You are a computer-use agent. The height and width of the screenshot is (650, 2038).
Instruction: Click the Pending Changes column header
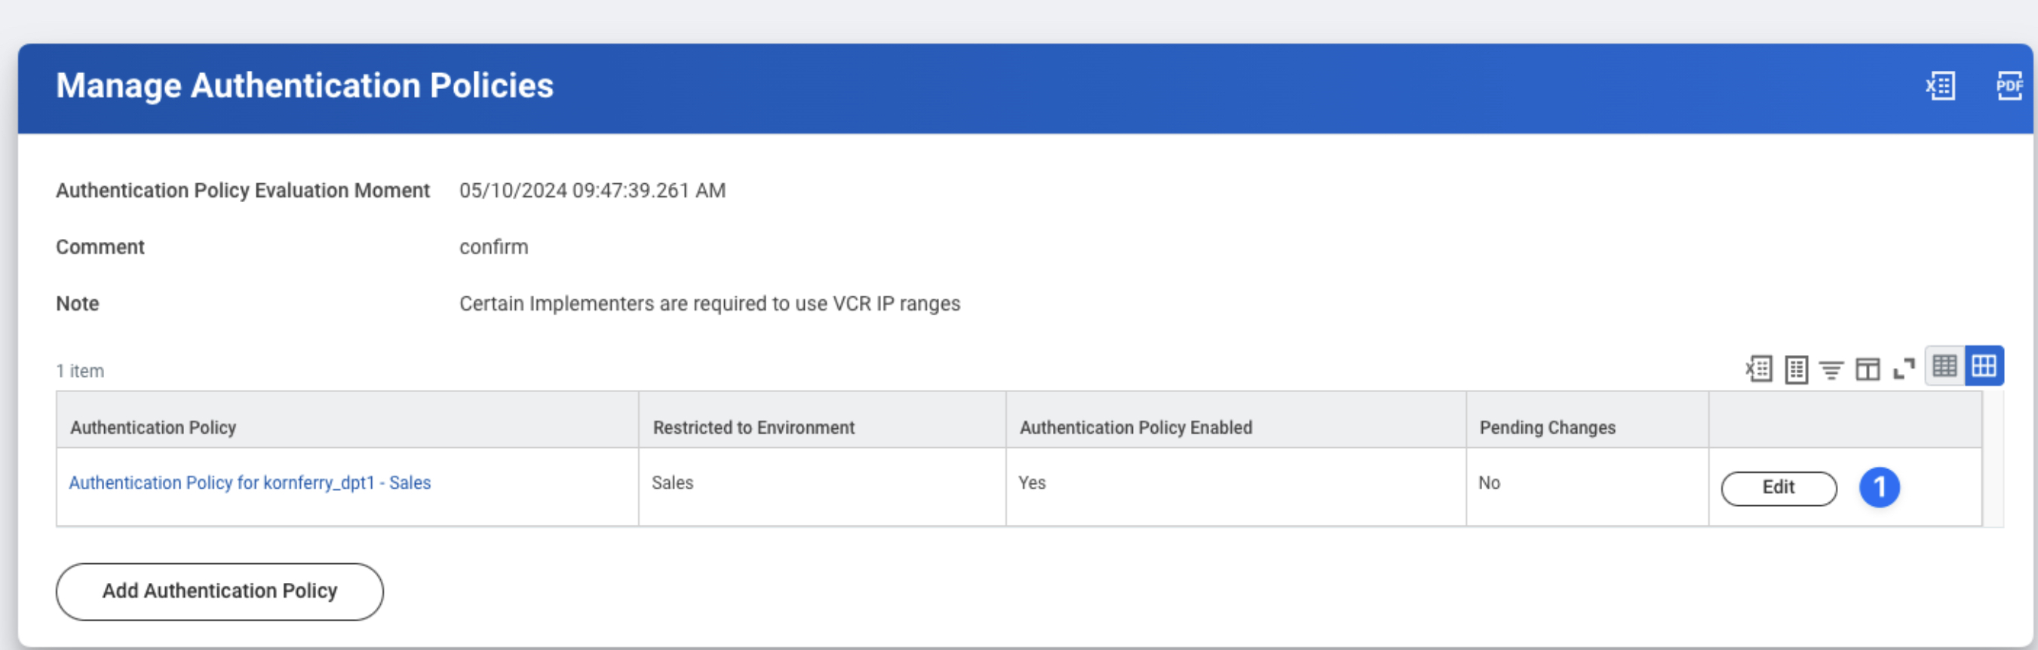click(1547, 428)
